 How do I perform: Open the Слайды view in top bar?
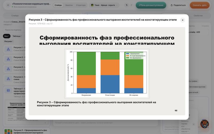coord(58,5)
